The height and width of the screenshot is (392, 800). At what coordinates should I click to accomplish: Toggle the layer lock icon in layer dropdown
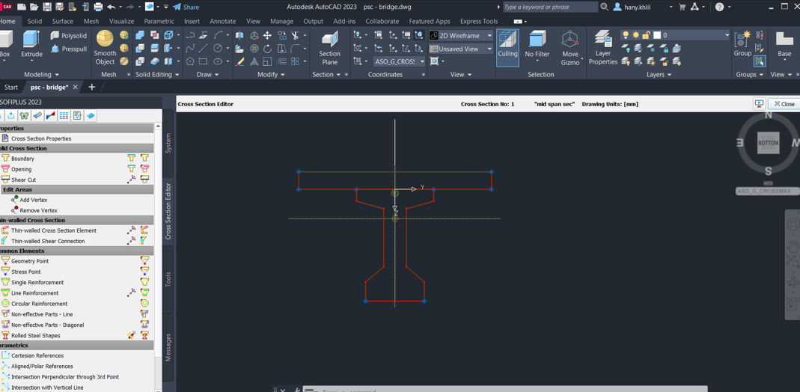point(647,35)
